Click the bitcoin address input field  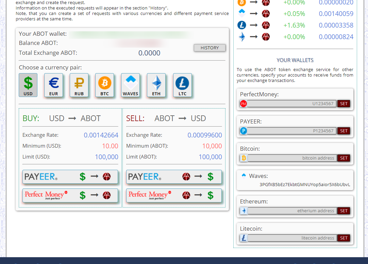click(x=292, y=158)
